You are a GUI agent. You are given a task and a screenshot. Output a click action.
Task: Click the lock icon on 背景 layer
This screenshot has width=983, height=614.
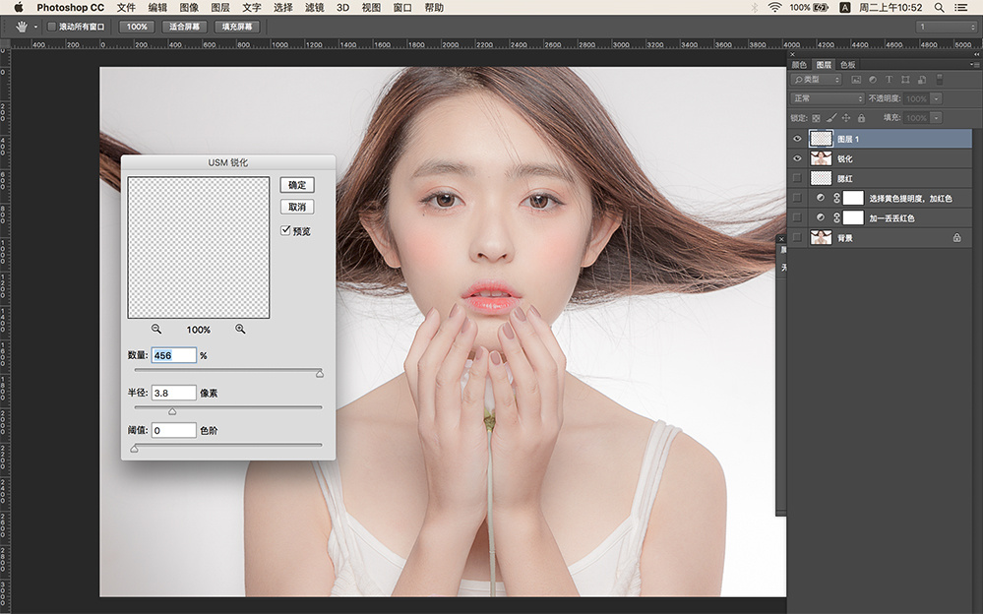pos(956,238)
